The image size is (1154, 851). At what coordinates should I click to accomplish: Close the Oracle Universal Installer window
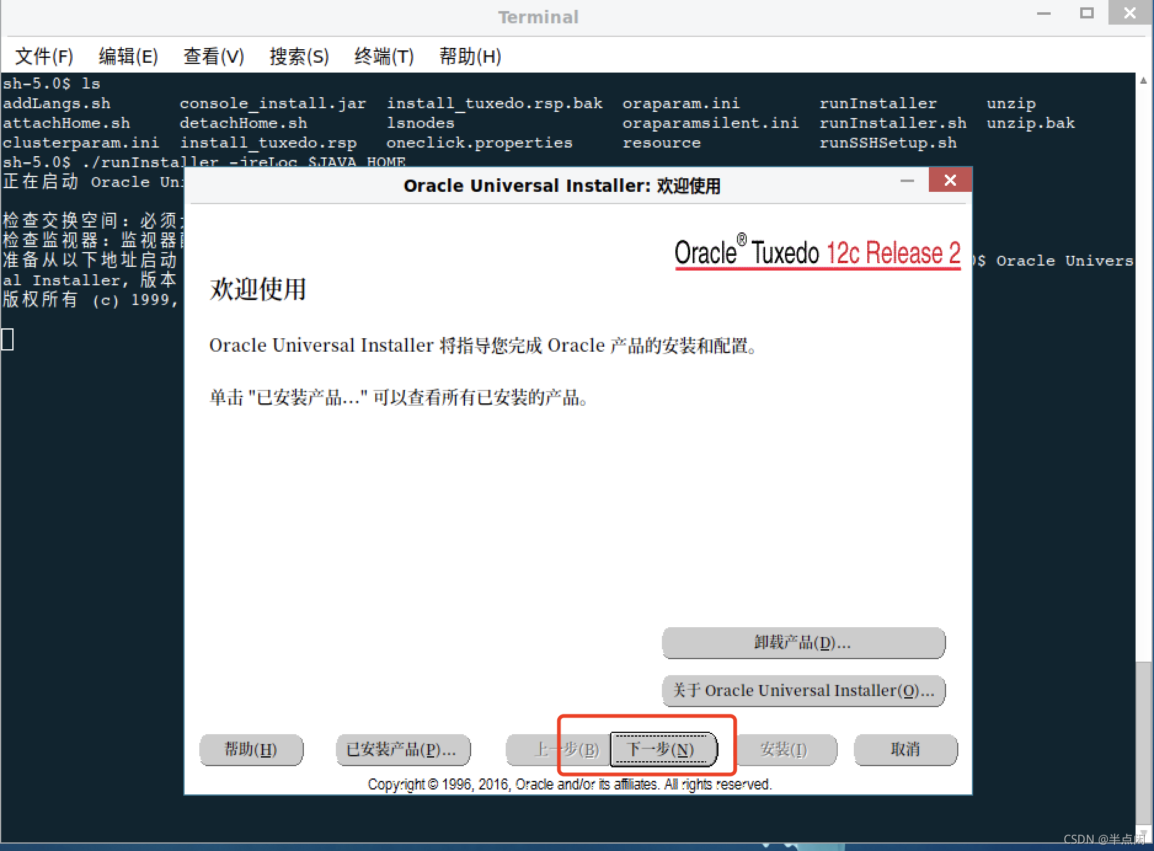pos(950,180)
